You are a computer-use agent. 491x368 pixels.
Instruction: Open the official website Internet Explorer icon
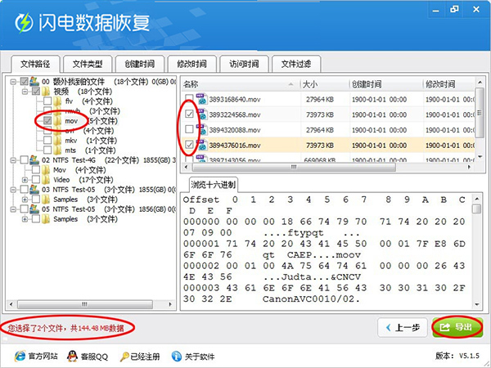pyautogui.click(x=20, y=356)
